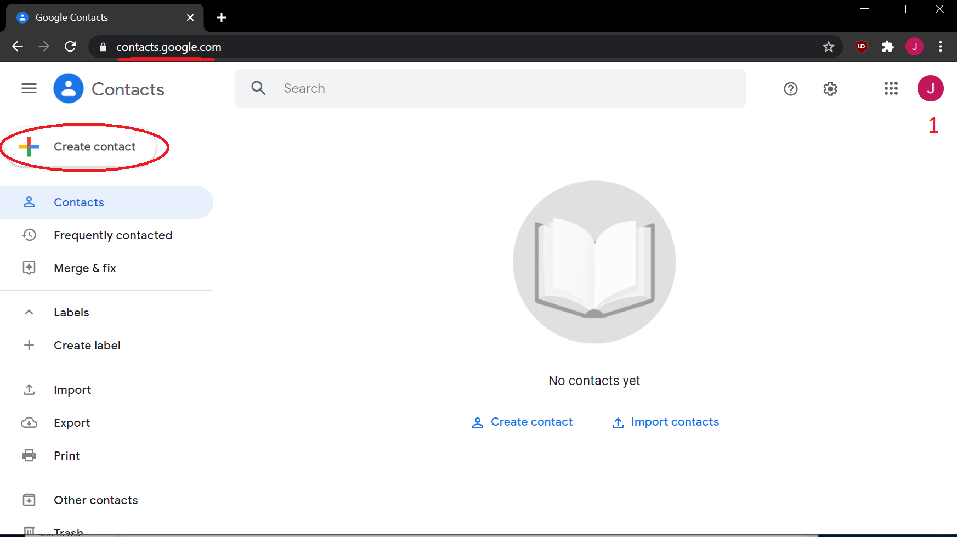Open the Google account avatar menu
Viewport: 957px width, 537px height.
click(x=931, y=88)
